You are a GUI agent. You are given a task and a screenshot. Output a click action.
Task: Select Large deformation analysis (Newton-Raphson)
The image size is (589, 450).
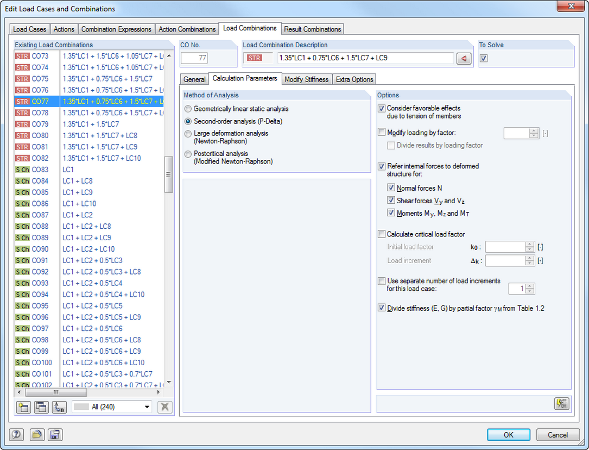coord(188,134)
